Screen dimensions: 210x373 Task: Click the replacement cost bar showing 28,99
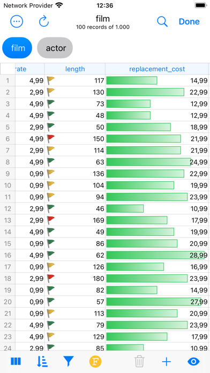[x=155, y=255]
